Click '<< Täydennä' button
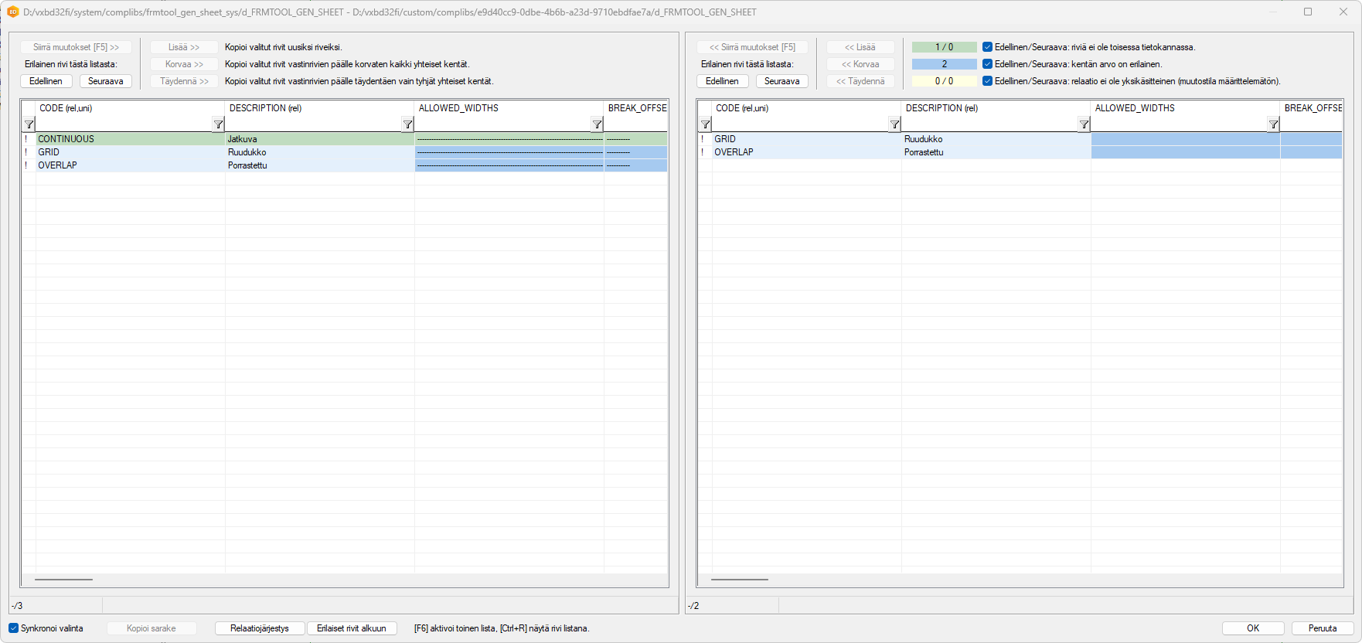Viewport: 1362px width, 643px height. (860, 81)
